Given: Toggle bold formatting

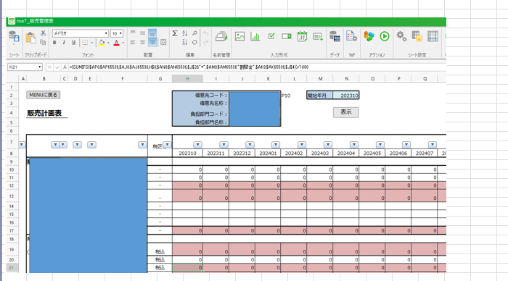Looking at the screenshot, I should click(x=54, y=43).
